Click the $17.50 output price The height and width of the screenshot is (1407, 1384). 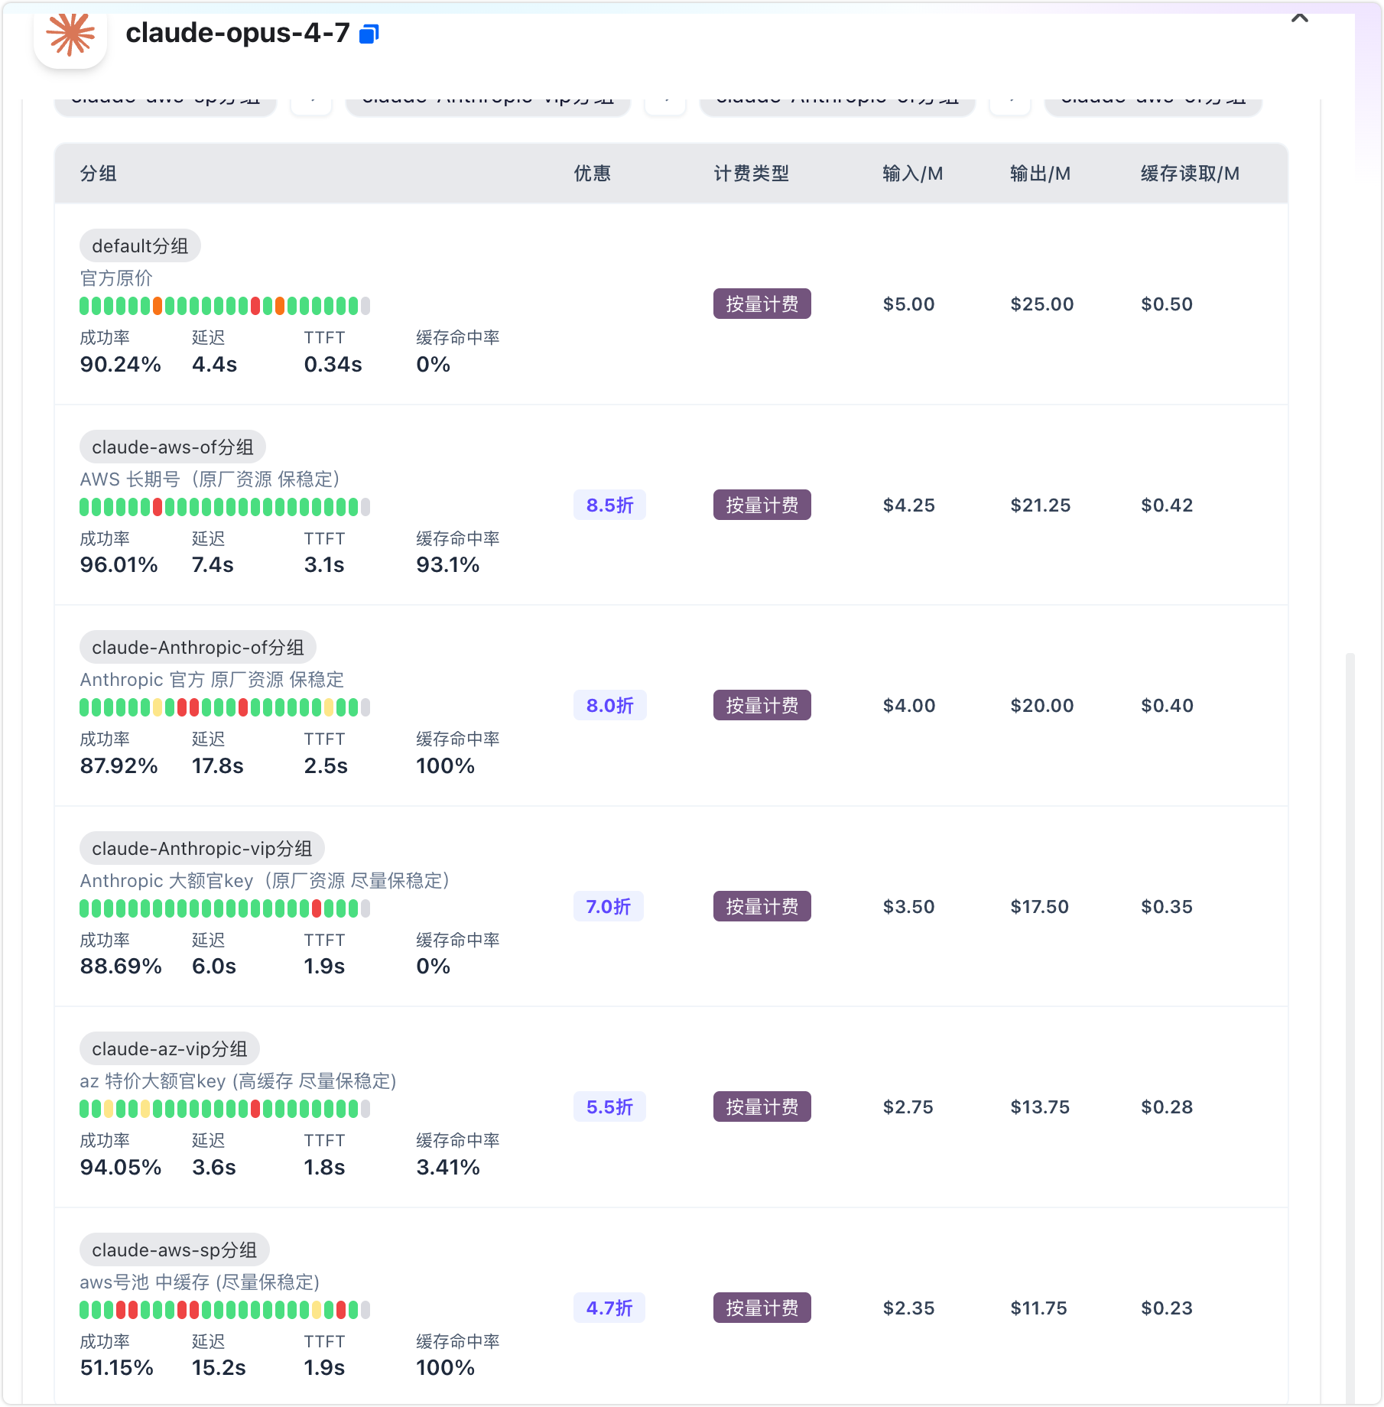coord(1039,906)
